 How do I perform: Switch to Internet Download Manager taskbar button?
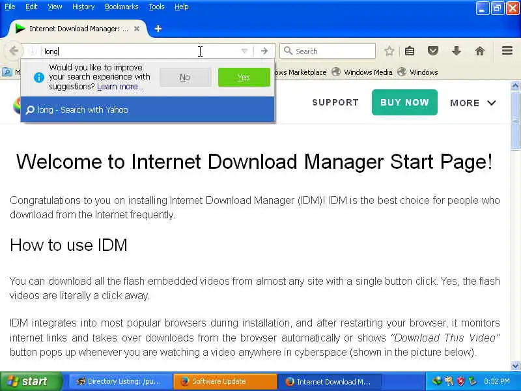[329, 382]
